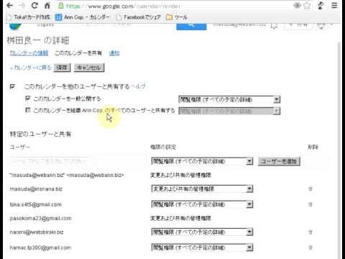Open permission dropdown for hamac.tp300@gmail.com
The image size is (345, 259).
click(202, 247)
